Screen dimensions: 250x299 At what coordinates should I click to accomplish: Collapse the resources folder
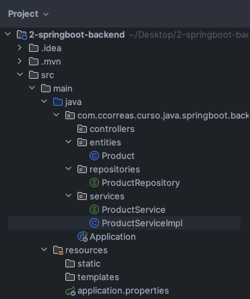pos(44,250)
